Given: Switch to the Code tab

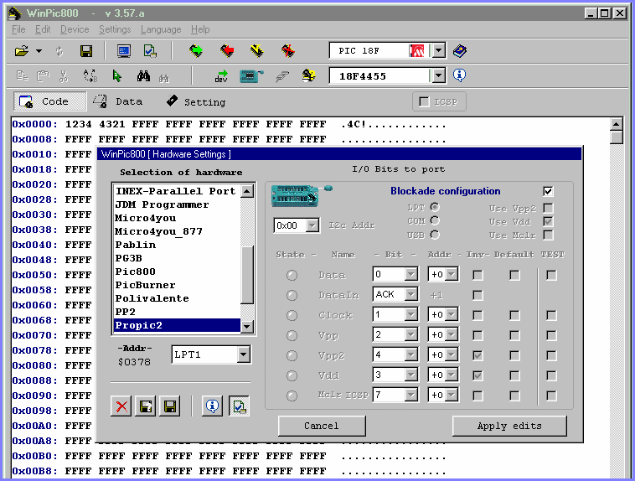Looking at the screenshot, I should [49, 101].
